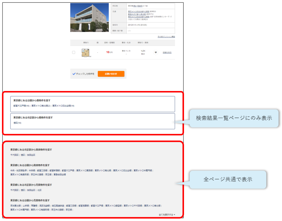Open the 京浜東北線 sale line link

tap(15, 206)
